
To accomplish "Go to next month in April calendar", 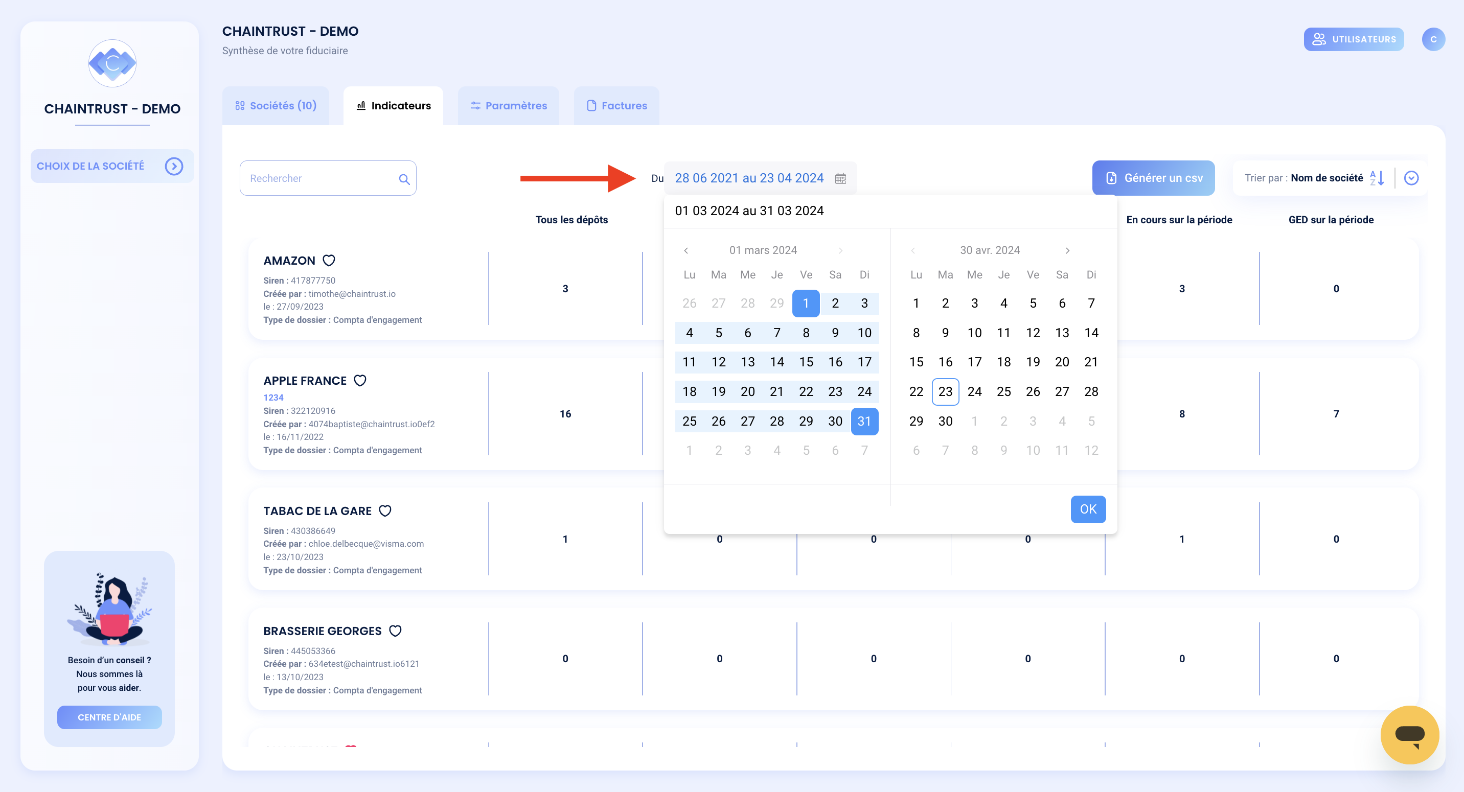I will tap(1067, 250).
